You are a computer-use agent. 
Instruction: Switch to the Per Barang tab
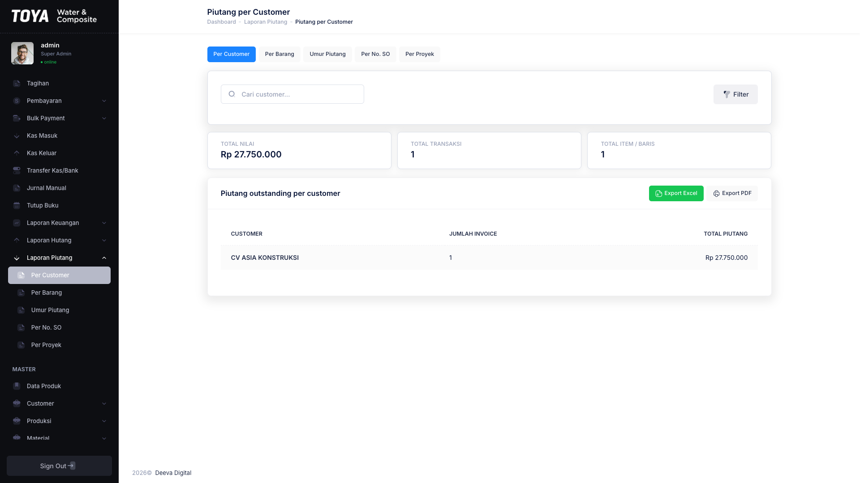point(279,54)
